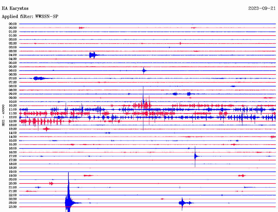Image resolution: width=278 pixels, height=212 pixels.
Task: Click the 07:00 time label
Action: [x=13, y=78]
